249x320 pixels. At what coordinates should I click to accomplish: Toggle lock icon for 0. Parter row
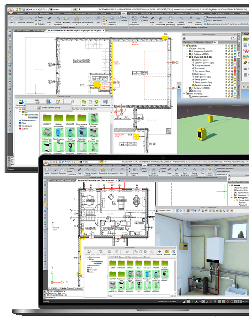coord(229,57)
